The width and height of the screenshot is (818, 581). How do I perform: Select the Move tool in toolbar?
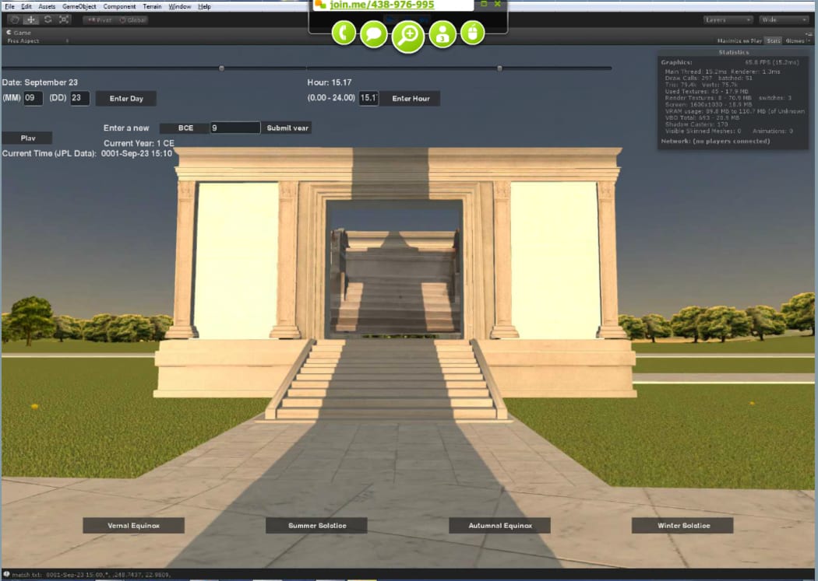(31, 19)
